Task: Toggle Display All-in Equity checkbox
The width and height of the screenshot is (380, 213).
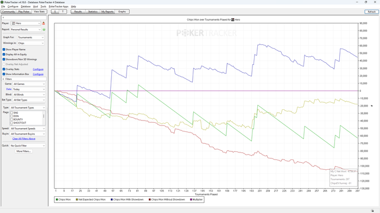Action: 4,55
